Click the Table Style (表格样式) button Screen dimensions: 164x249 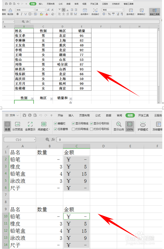tap(142, 12)
